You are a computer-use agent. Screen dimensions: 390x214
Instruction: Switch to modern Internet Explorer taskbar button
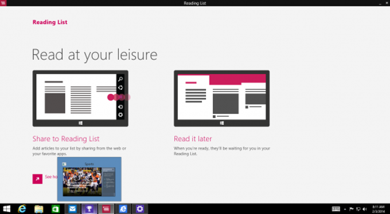[123, 209]
